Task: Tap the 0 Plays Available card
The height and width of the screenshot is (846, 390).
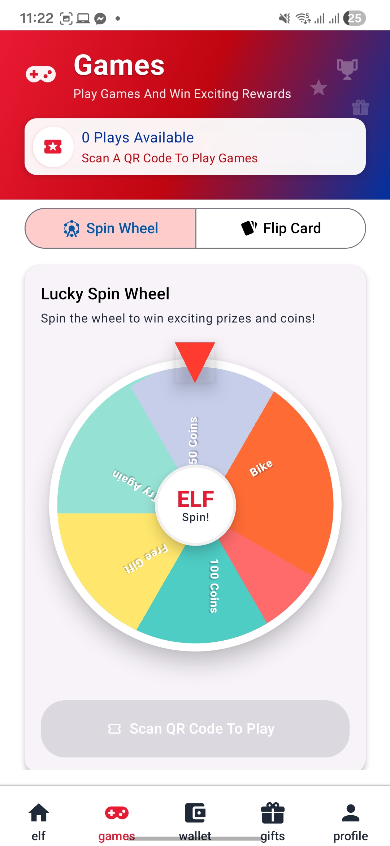Action: tap(195, 147)
